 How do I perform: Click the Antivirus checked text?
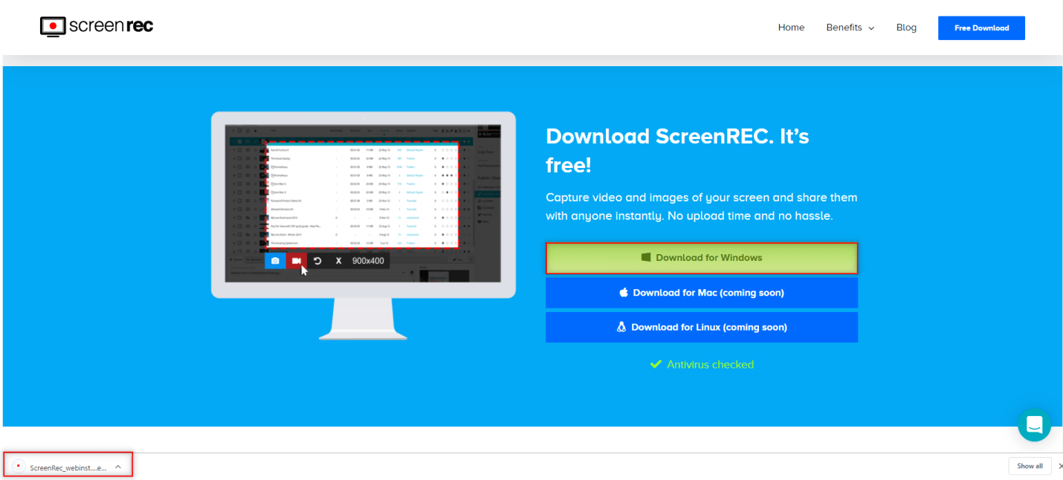(710, 364)
